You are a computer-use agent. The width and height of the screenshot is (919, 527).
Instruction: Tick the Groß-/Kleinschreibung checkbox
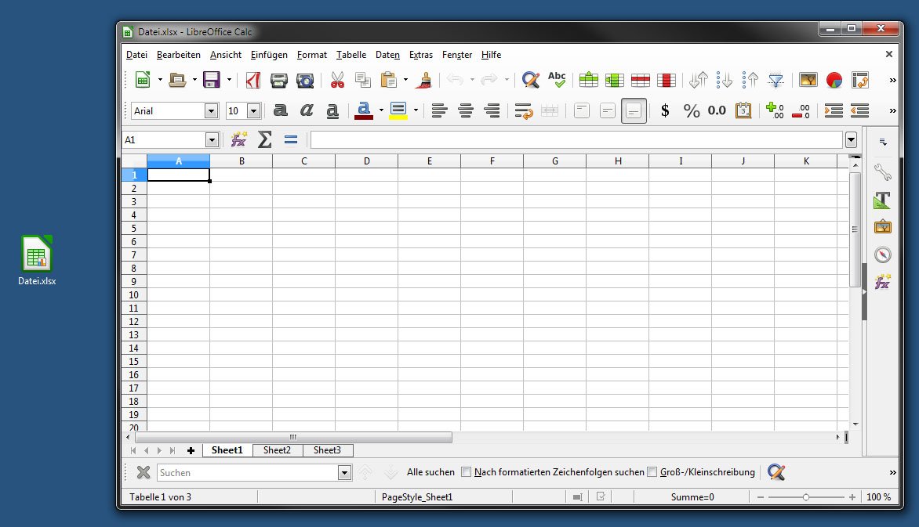pyautogui.click(x=652, y=472)
